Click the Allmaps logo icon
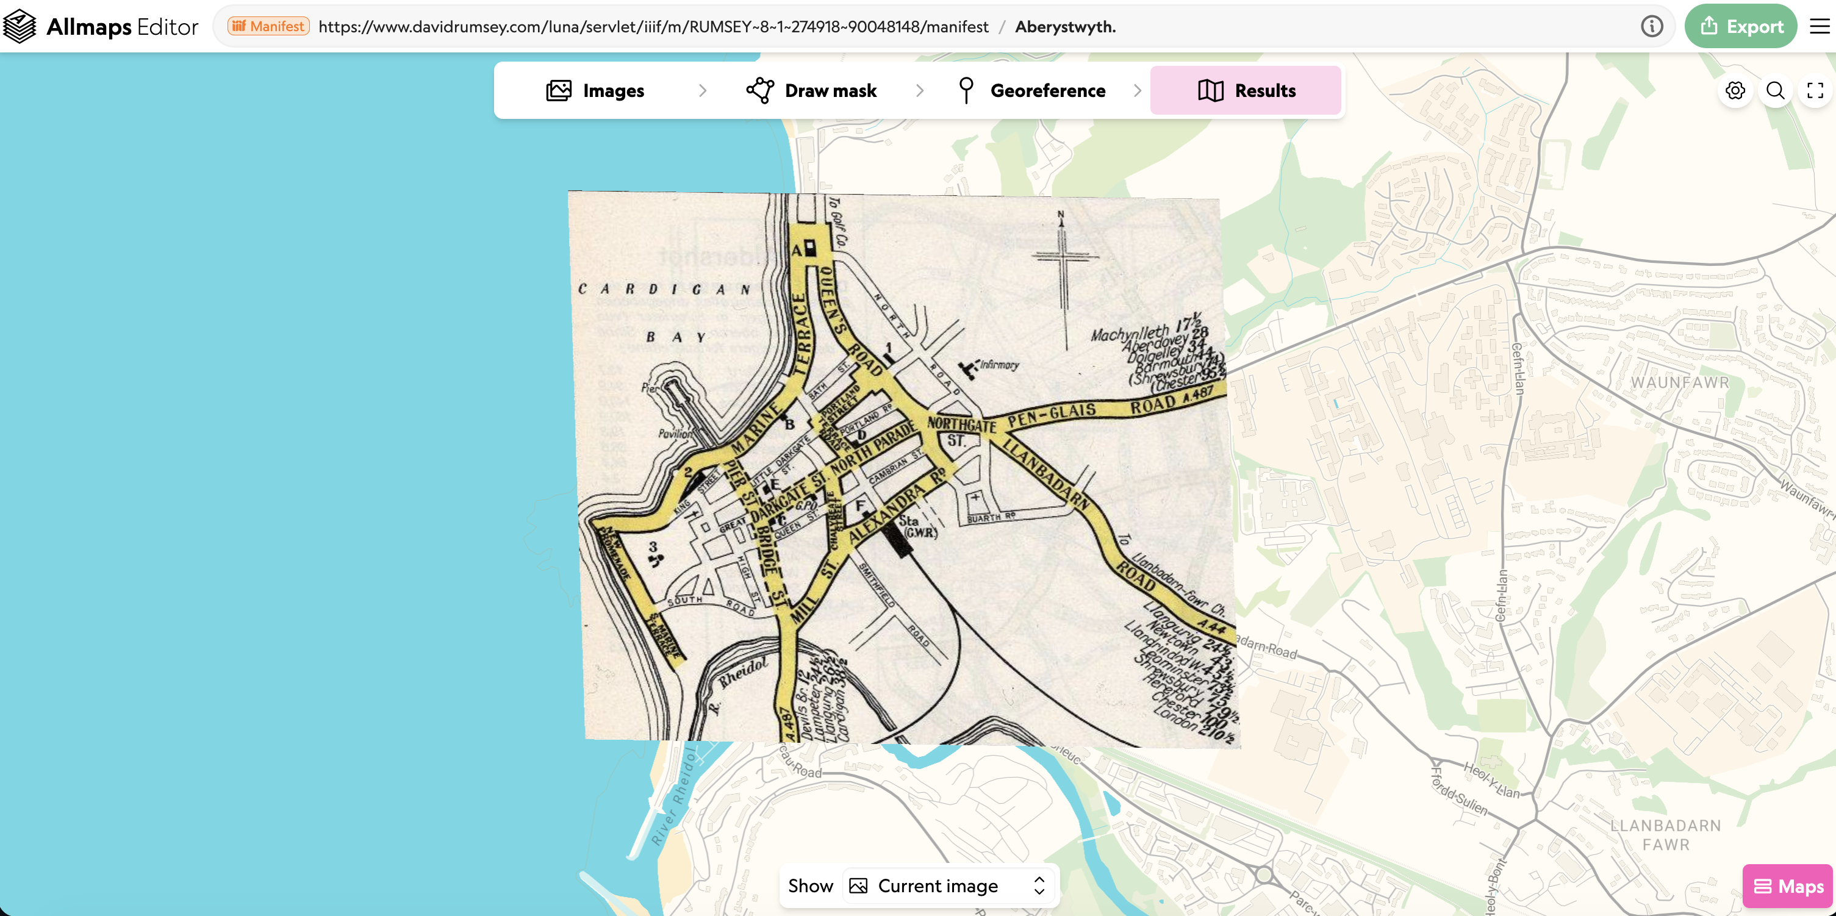 click(20, 26)
